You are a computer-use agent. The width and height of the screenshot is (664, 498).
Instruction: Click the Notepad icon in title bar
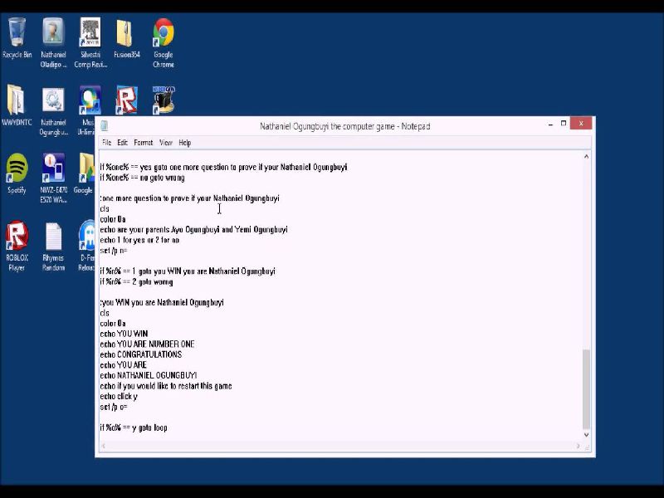pyautogui.click(x=104, y=126)
